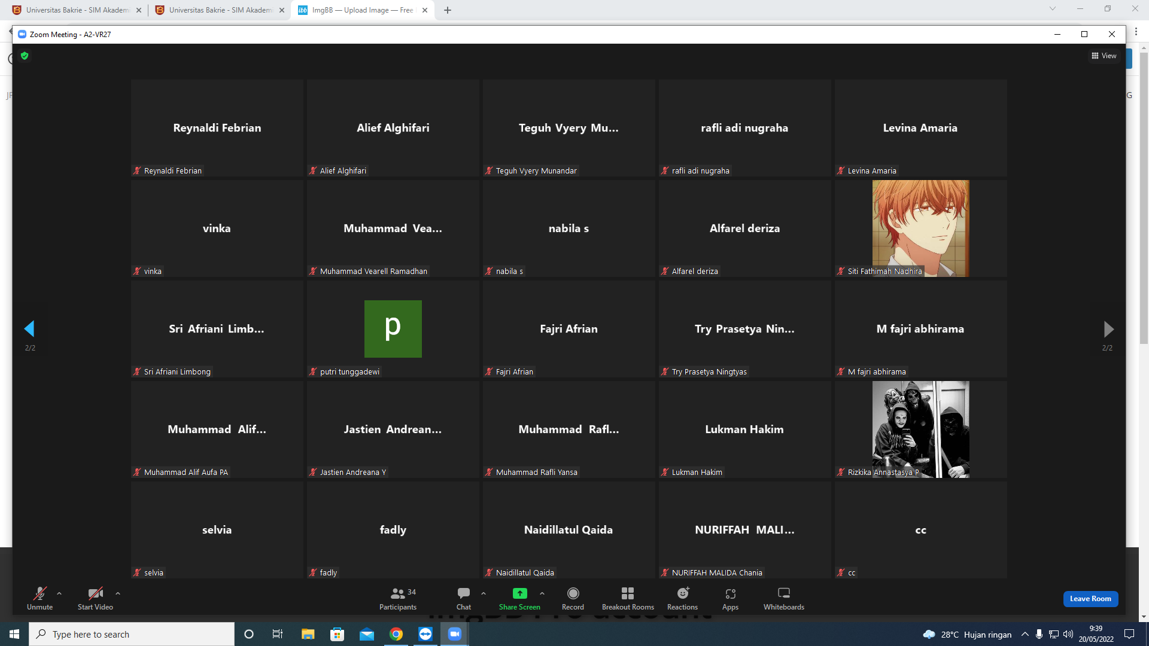Select Siti Fathimah Nadhira's video thumbnail

click(x=920, y=228)
